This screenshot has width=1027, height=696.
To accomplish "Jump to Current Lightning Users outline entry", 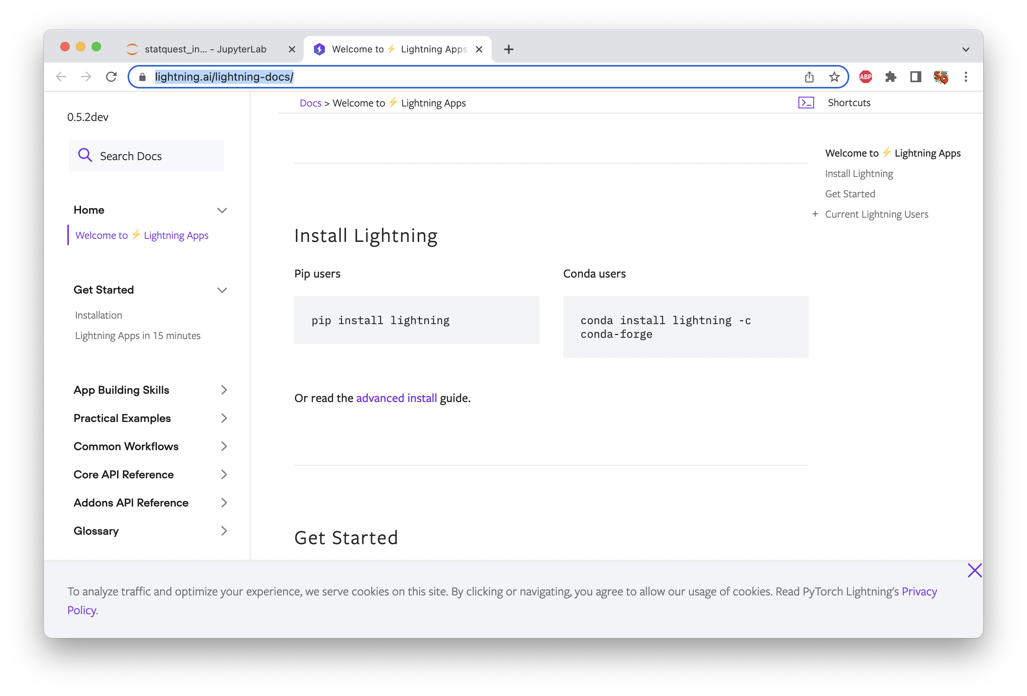I will click(x=877, y=214).
